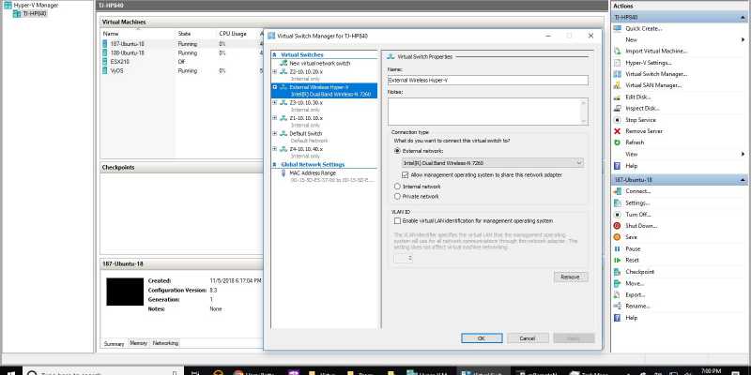Choose Inspect Disk in Actions pane
The height and width of the screenshot is (375, 751).
point(642,109)
